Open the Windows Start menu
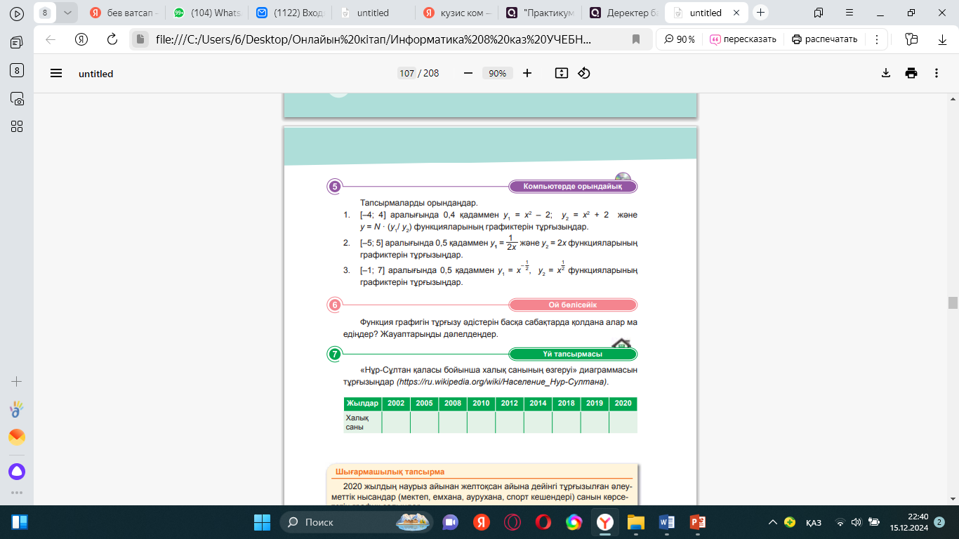959x539 pixels. coord(262,522)
